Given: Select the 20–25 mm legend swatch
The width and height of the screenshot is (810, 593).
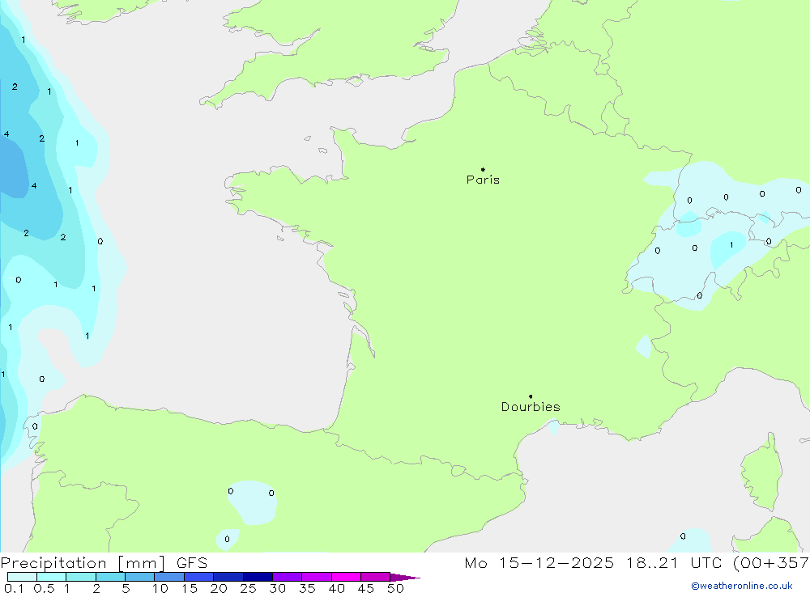Looking at the screenshot, I should click(x=228, y=577).
